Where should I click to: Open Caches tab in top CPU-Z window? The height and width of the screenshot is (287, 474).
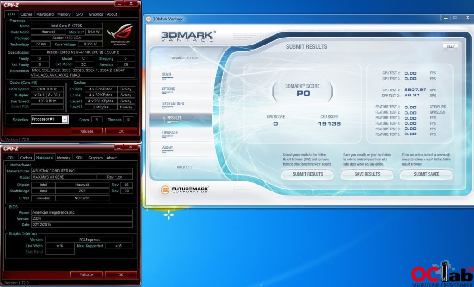click(x=26, y=14)
